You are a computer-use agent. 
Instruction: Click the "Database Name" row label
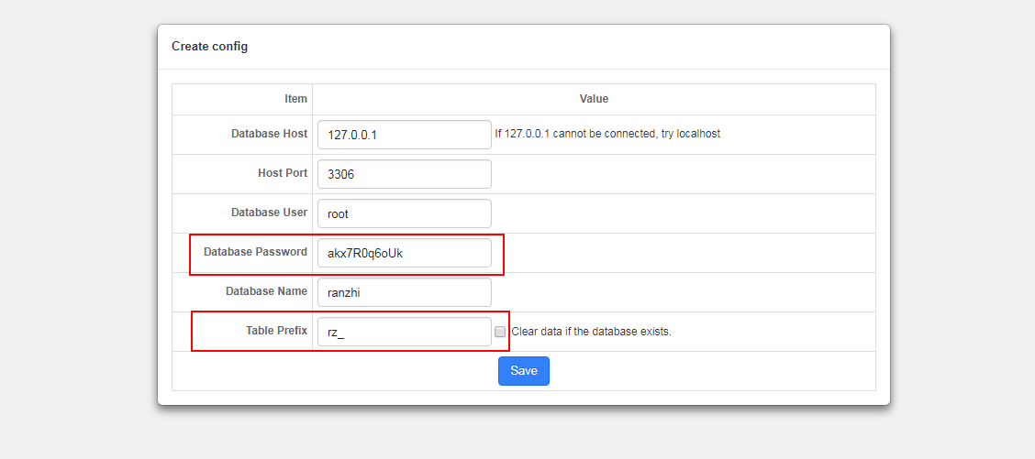pyautogui.click(x=266, y=291)
